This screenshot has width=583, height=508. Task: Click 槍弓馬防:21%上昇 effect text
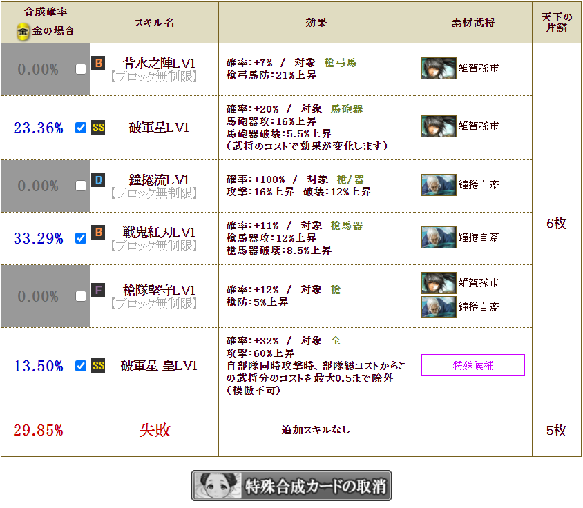tap(271, 75)
